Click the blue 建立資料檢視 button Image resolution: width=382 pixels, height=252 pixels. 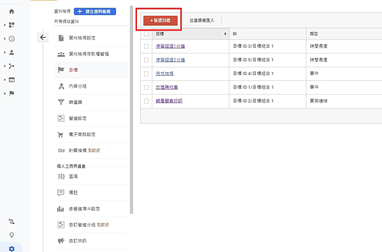click(x=95, y=11)
